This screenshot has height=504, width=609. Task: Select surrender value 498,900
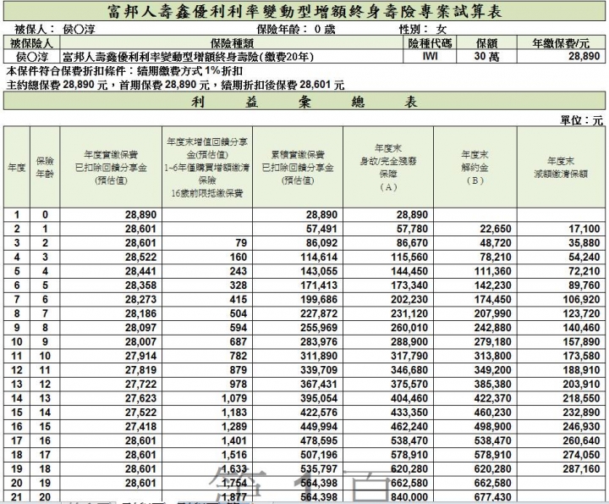492,427
